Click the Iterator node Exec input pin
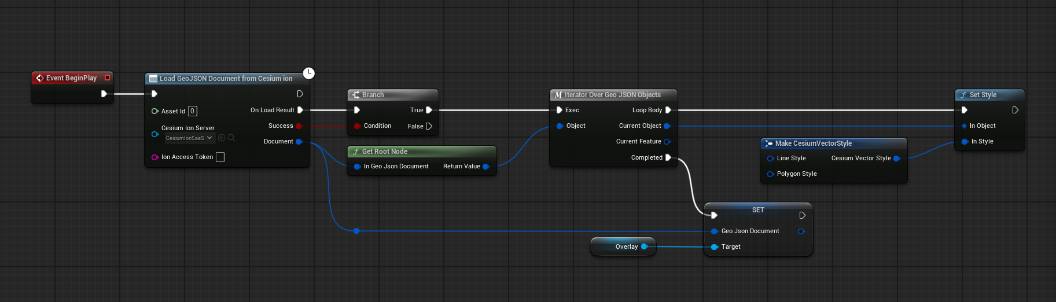This screenshot has width=1056, height=302. 559,110
